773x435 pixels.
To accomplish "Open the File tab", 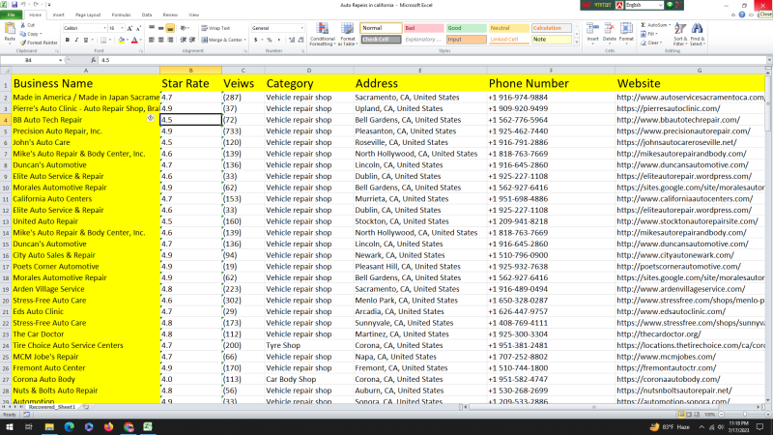I will [x=11, y=14].
